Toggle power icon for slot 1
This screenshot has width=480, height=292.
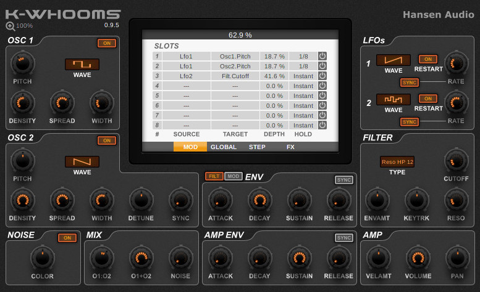322,56
